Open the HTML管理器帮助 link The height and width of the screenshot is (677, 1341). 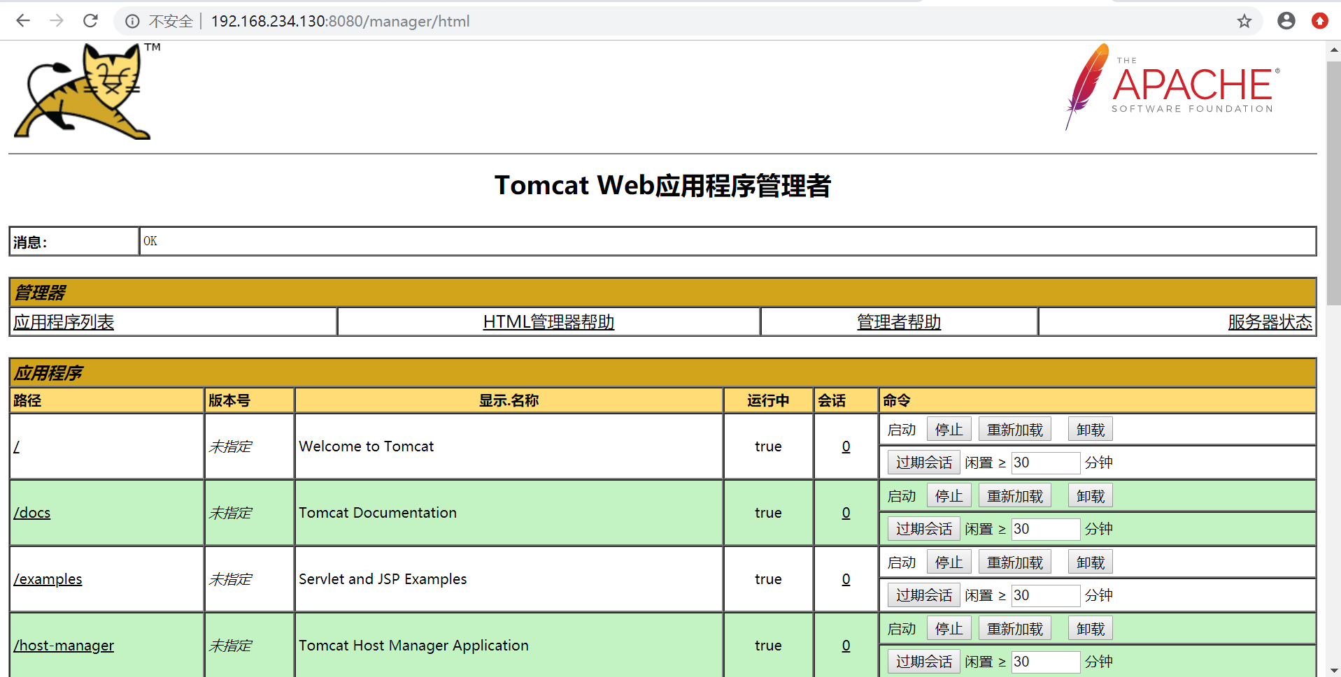coord(548,322)
